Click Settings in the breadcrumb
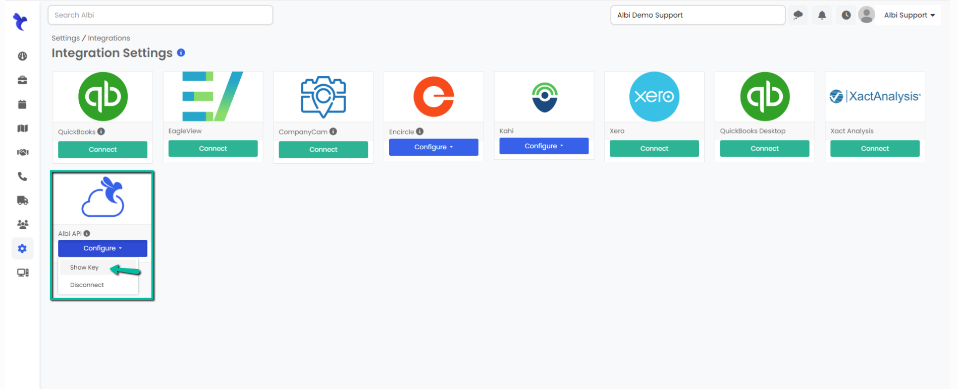 66,38
